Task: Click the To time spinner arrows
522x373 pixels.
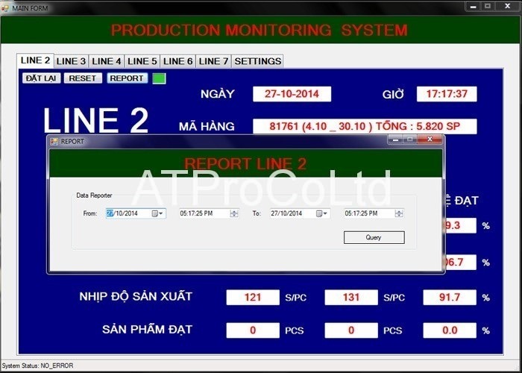Action: coord(399,213)
